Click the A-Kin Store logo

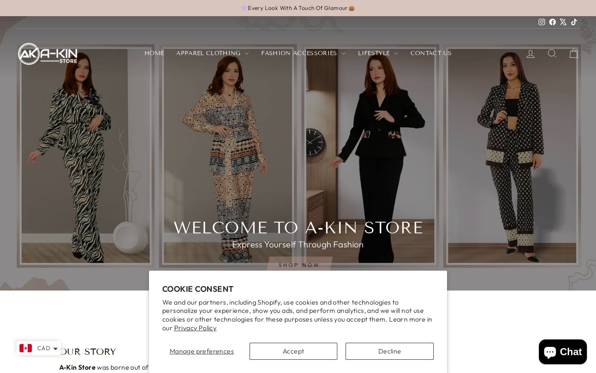click(48, 54)
